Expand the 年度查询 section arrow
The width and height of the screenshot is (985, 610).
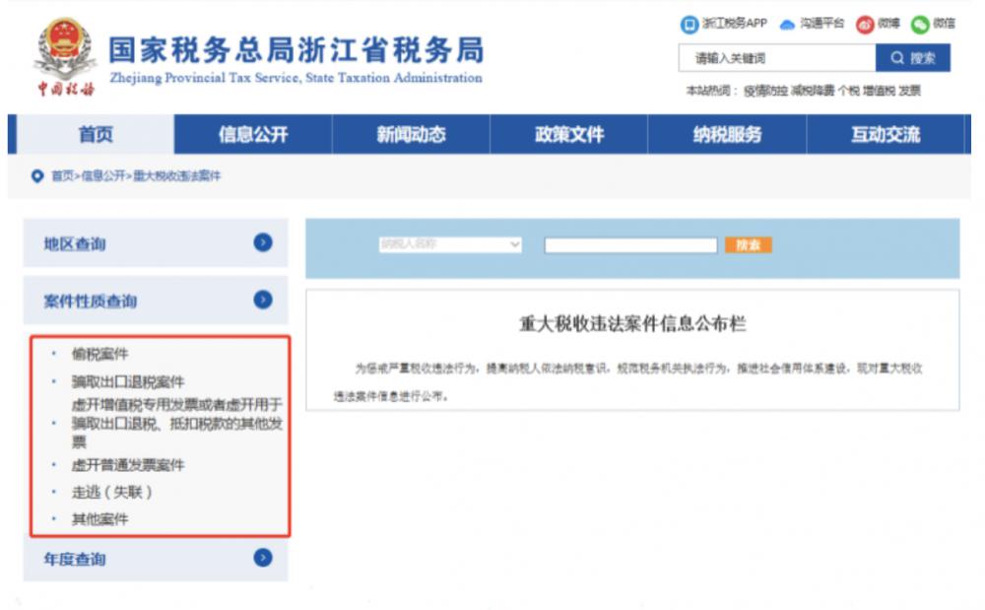262,558
